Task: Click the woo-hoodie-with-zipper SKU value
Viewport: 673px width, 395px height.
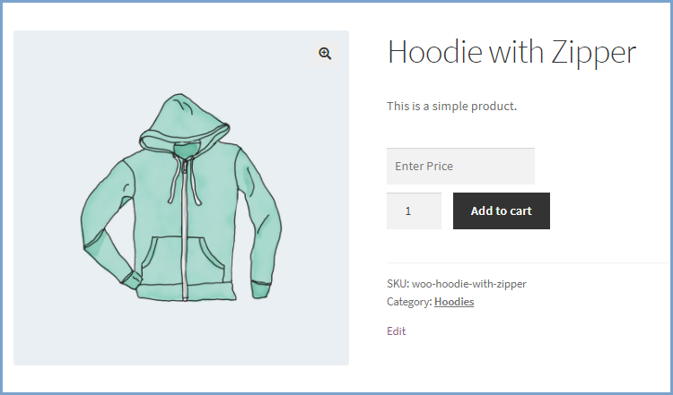Action: point(469,284)
